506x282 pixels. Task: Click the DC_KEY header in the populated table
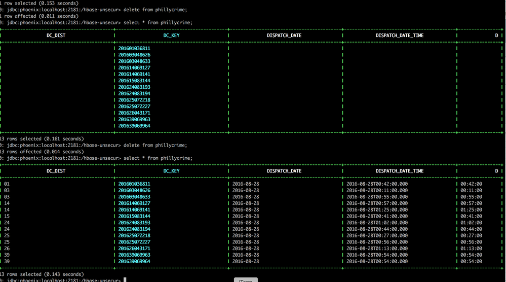(171, 171)
